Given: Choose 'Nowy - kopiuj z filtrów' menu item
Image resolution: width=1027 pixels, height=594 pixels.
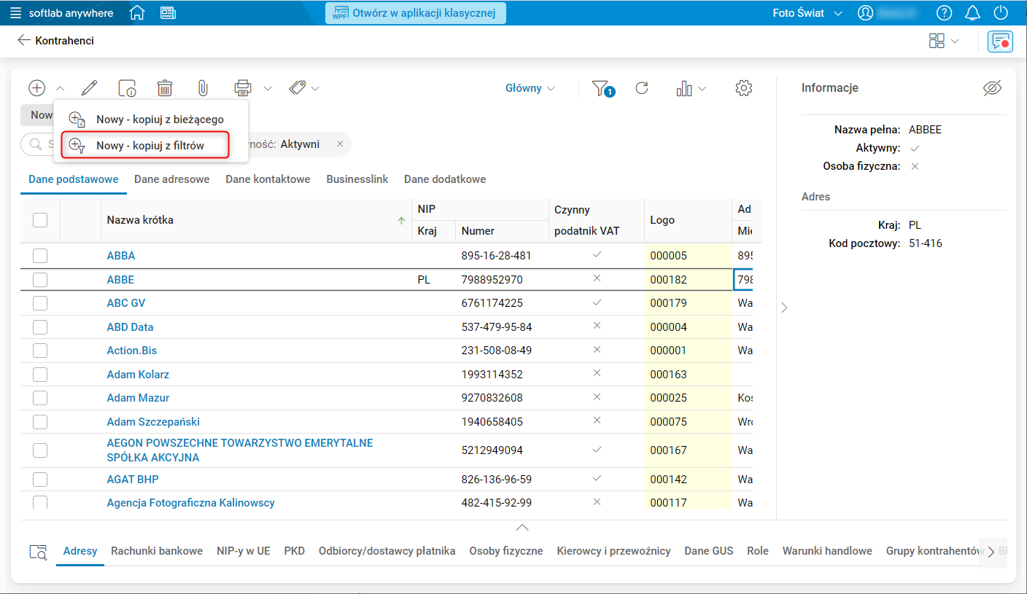Looking at the screenshot, I should tap(150, 146).
